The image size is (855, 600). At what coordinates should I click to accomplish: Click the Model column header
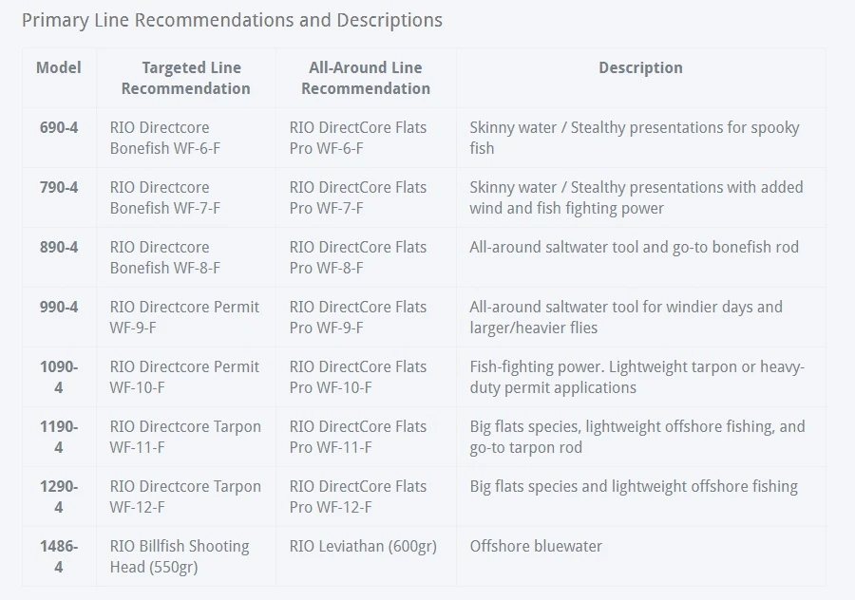(x=59, y=67)
